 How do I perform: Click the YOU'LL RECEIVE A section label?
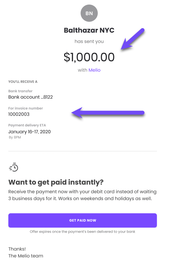click(x=23, y=82)
